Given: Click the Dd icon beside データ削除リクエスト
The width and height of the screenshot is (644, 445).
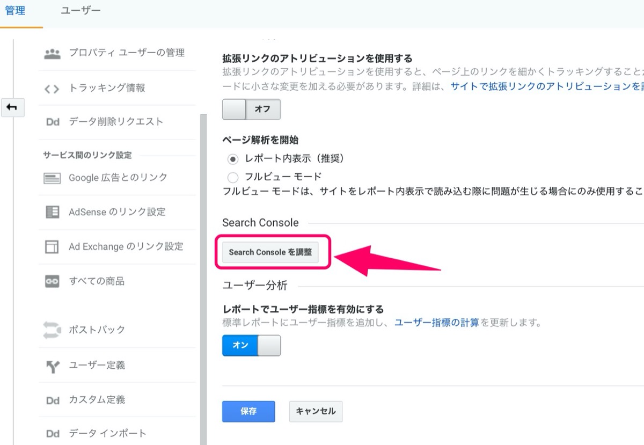Looking at the screenshot, I should coord(53,122).
